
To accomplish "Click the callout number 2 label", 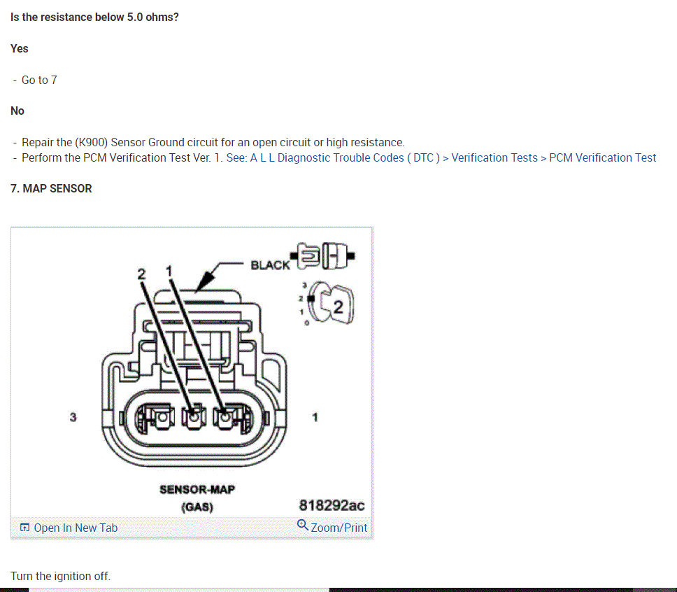I will 141,274.
